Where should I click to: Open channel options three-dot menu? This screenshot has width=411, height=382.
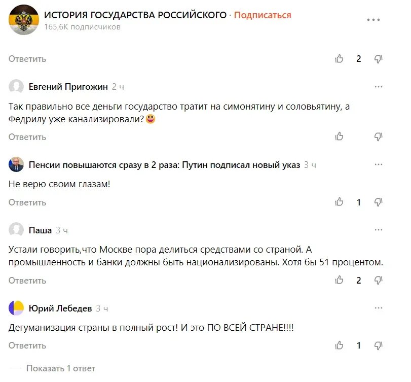pos(373,20)
